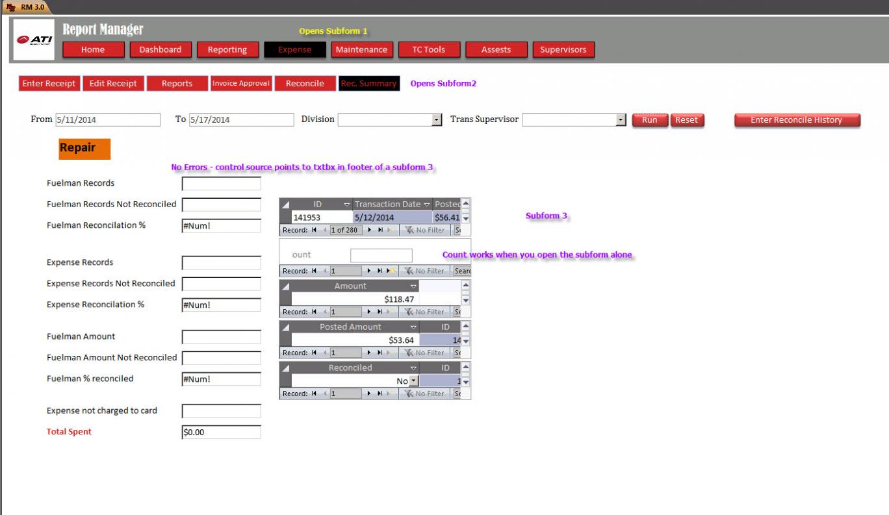Viewport: 889px width, 515px height.
Task: Click No Filter in count subform
Action: pyautogui.click(x=423, y=271)
